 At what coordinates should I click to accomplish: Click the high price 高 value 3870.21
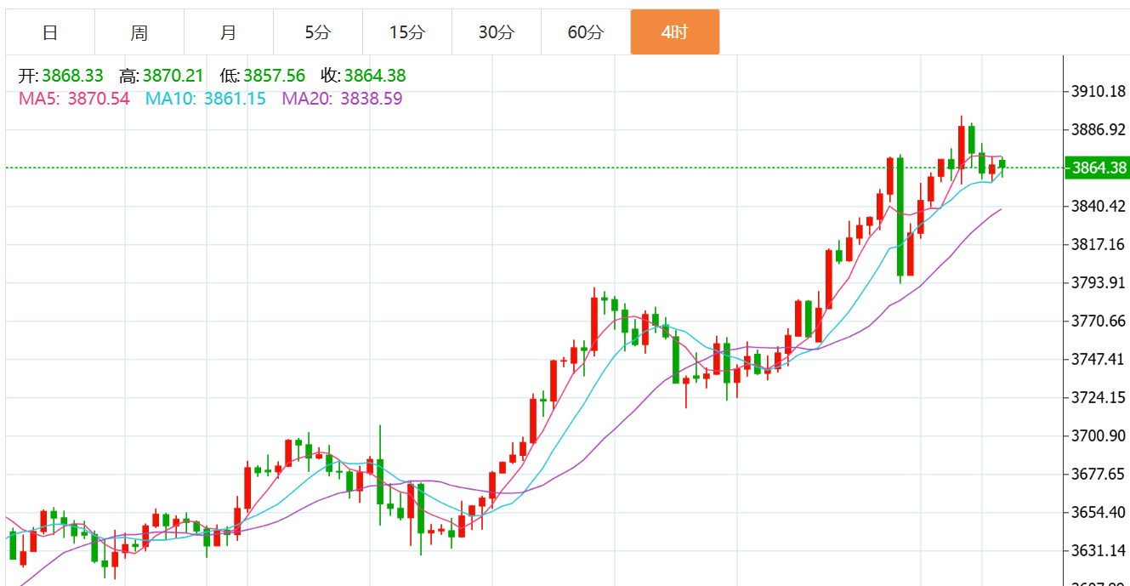pos(173,76)
